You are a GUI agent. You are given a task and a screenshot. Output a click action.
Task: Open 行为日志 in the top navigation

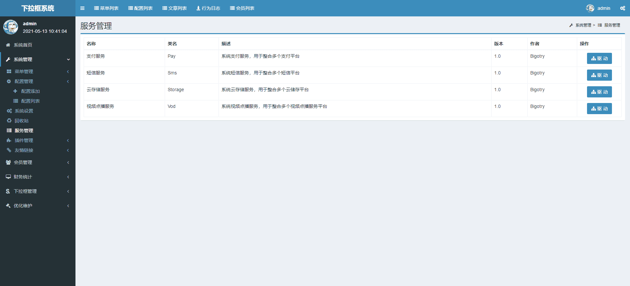pos(208,8)
